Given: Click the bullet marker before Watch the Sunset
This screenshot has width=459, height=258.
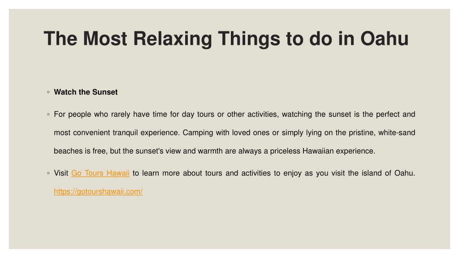Looking at the screenshot, I should (48, 92).
